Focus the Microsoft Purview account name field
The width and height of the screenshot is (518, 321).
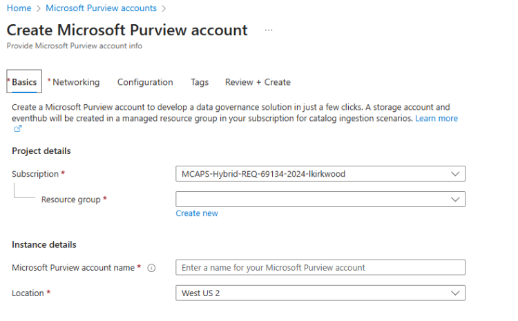click(x=320, y=267)
